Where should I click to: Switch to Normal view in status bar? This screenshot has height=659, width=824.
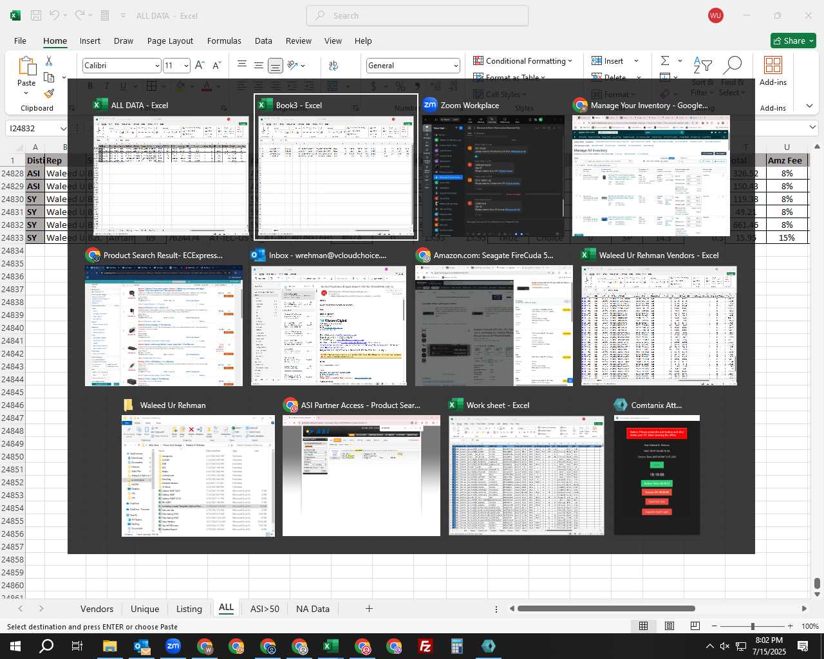[643, 626]
